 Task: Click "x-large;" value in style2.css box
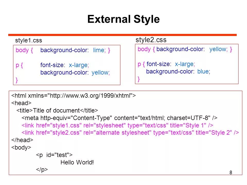coord(185,64)
